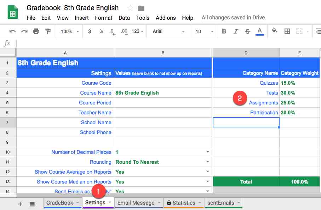Click the Decrease decimal places icon

(112, 31)
